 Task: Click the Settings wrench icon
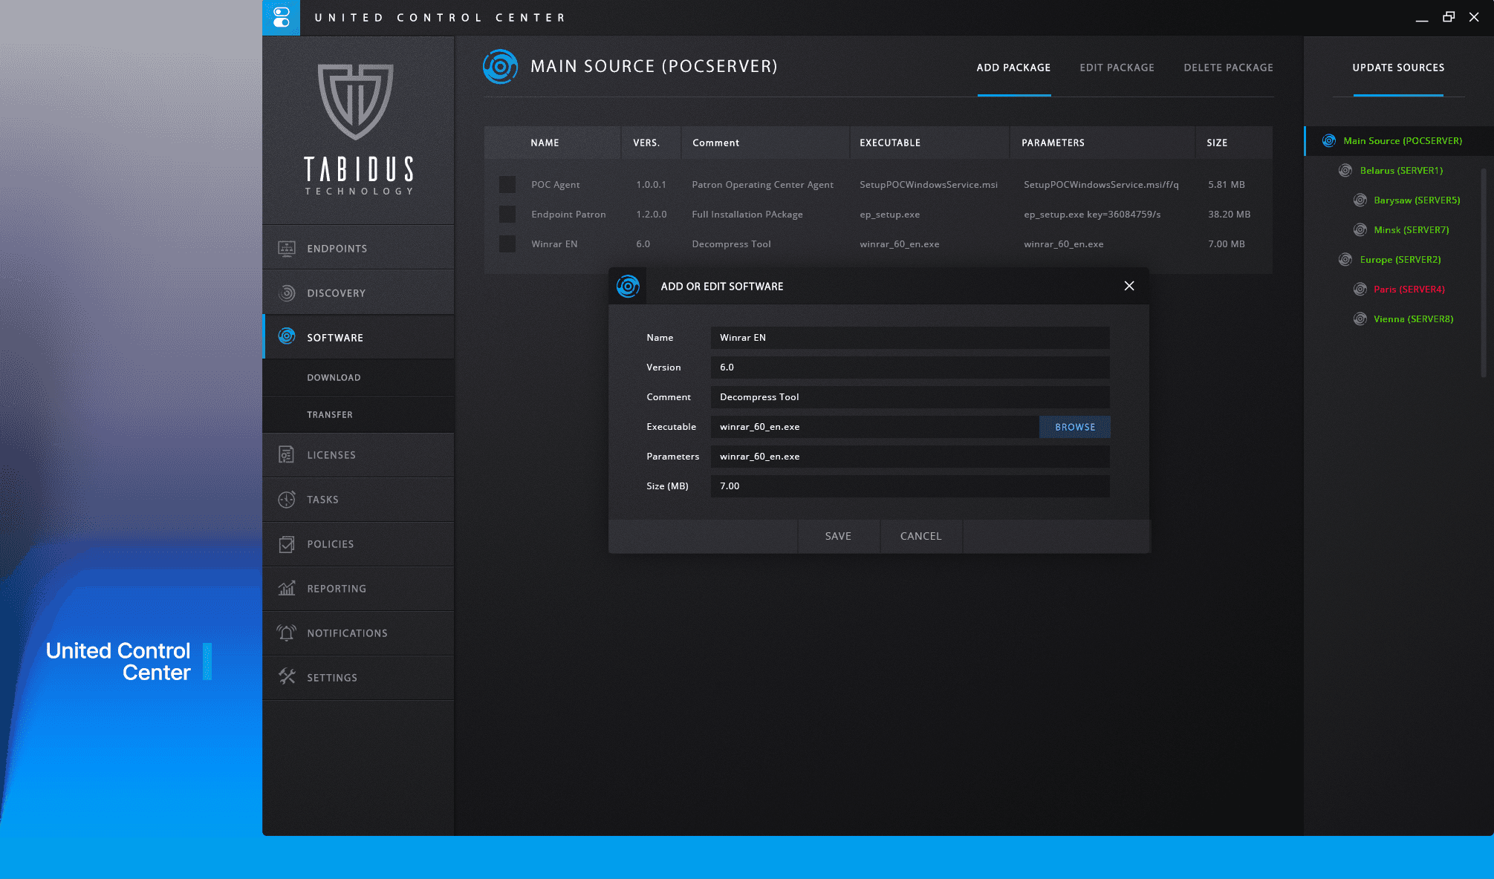coord(287,677)
